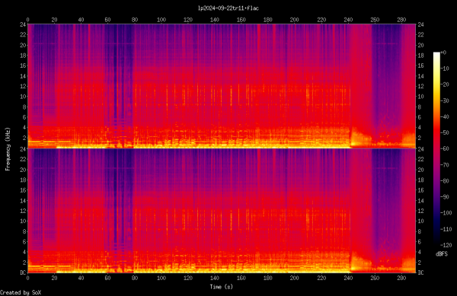Click the 240 tick on bottom time axis

click(348, 278)
